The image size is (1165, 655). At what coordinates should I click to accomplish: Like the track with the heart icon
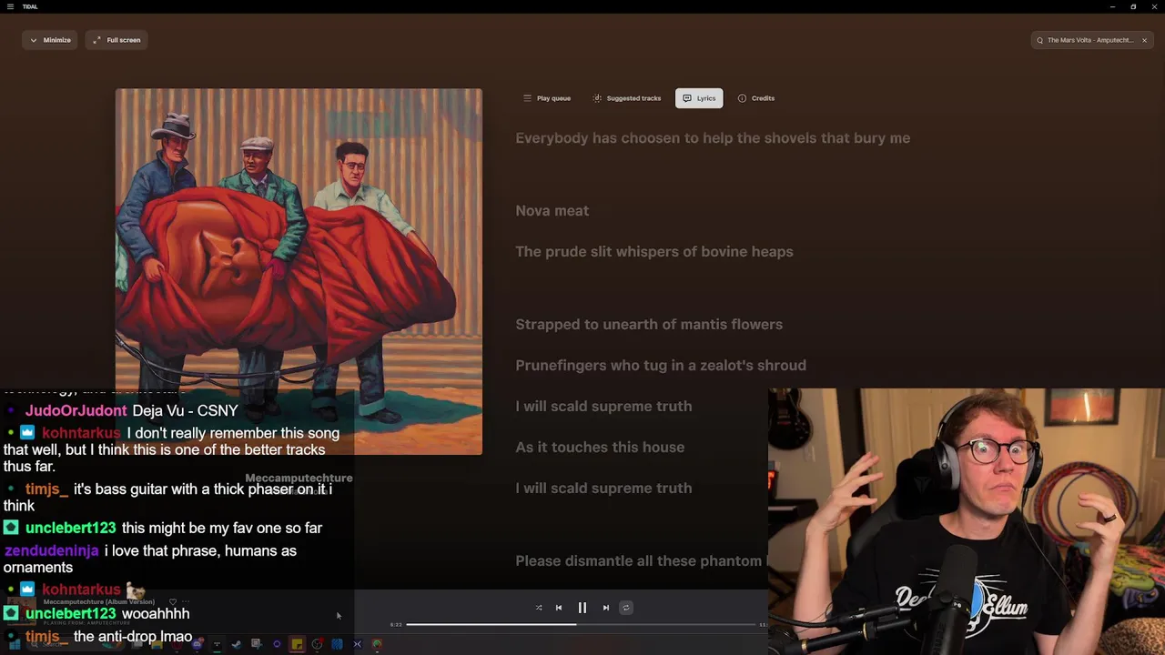173,601
